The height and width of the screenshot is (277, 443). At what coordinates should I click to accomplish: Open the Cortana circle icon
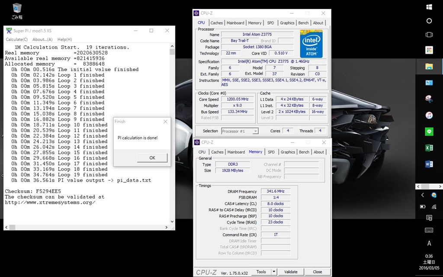click(x=429, y=21)
